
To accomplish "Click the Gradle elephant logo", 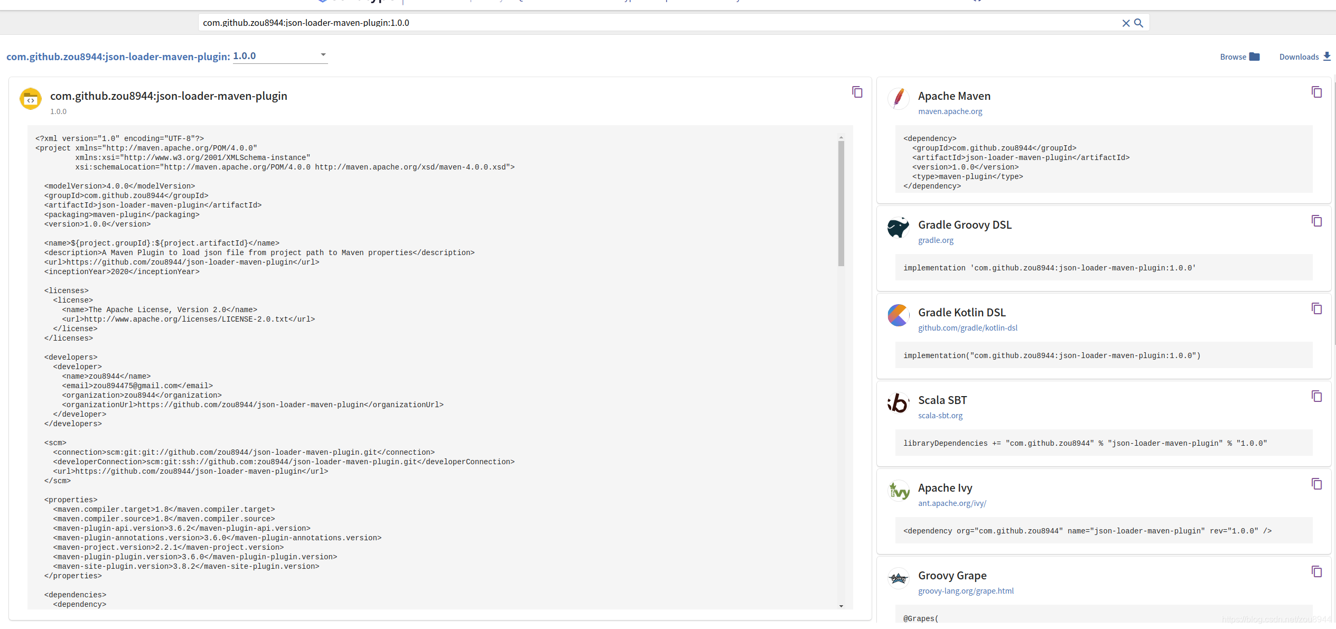I will pyautogui.click(x=898, y=228).
